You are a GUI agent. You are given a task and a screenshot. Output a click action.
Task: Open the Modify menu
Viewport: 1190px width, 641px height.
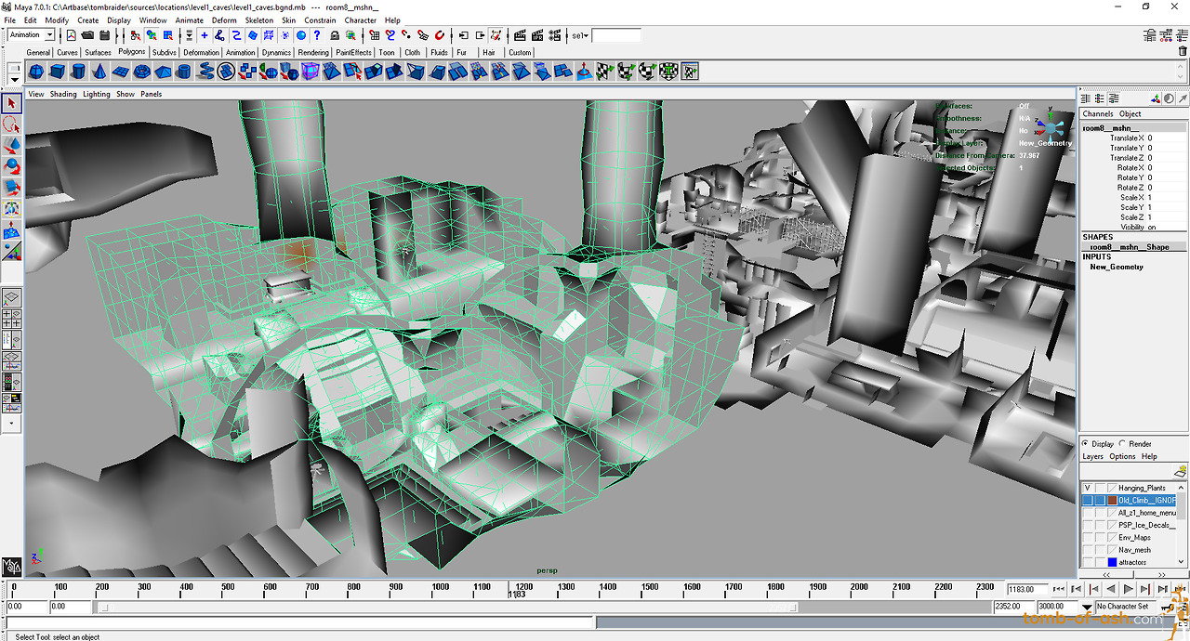[x=57, y=20]
